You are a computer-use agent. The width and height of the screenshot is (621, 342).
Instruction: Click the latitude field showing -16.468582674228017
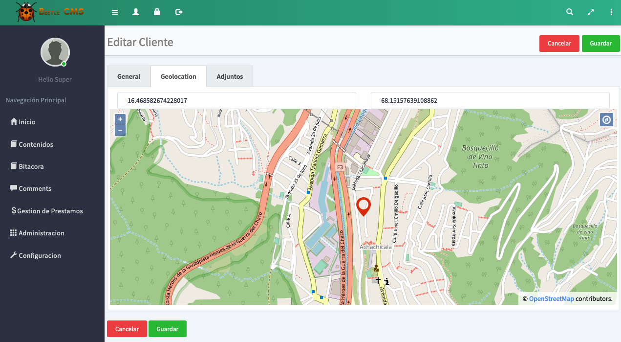tap(236, 101)
